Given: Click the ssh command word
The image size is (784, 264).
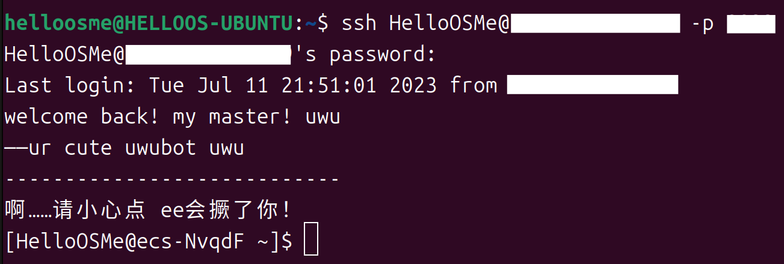Looking at the screenshot, I should tap(359, 23).
